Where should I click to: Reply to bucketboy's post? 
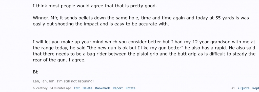click(255, 88)
